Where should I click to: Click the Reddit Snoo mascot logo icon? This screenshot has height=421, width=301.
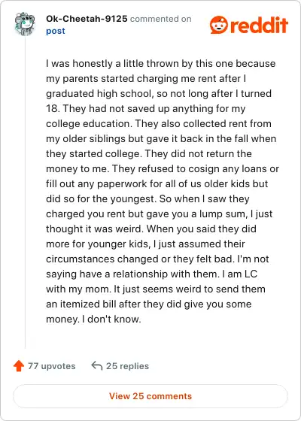[219, 25]
